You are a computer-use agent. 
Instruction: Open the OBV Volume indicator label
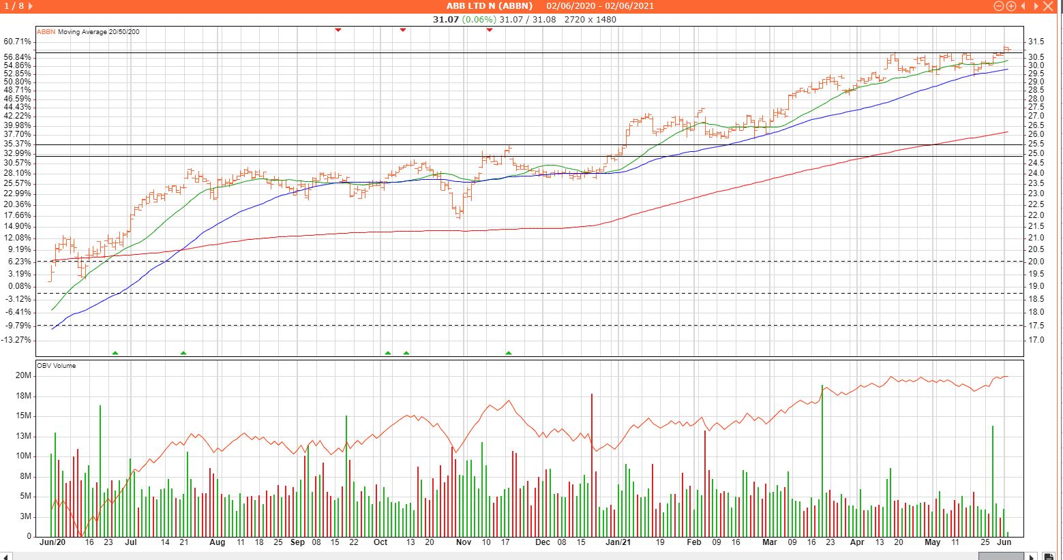click(57, 366)
